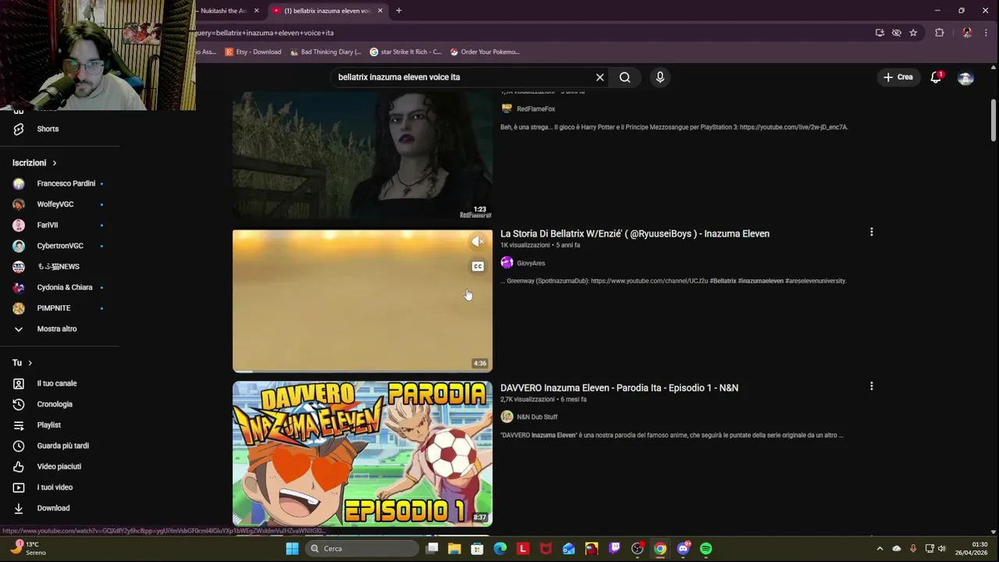Open the RedFlameFox channel
Viewport: 999px width, 562px height.
[535, 109]
